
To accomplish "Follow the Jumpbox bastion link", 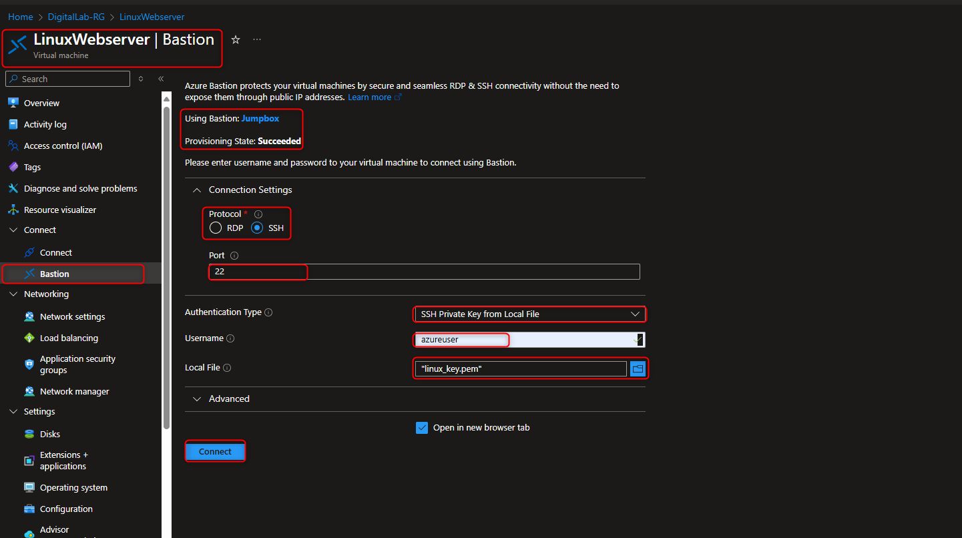I will [260, 118].
